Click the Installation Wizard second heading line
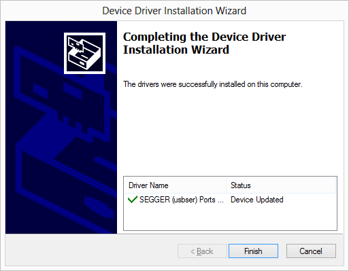Image resolution: width=349 pixels, height=271 pixels. coord(176,50)
